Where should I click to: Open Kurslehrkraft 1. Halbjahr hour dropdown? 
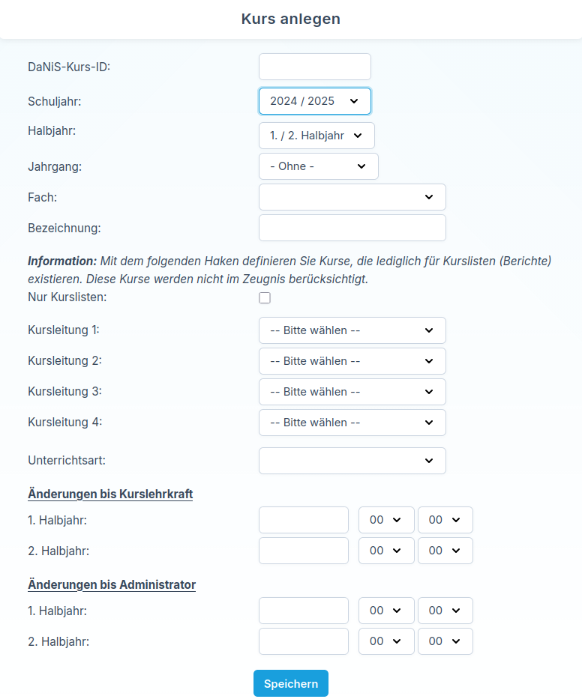click(x=386, y=520)
